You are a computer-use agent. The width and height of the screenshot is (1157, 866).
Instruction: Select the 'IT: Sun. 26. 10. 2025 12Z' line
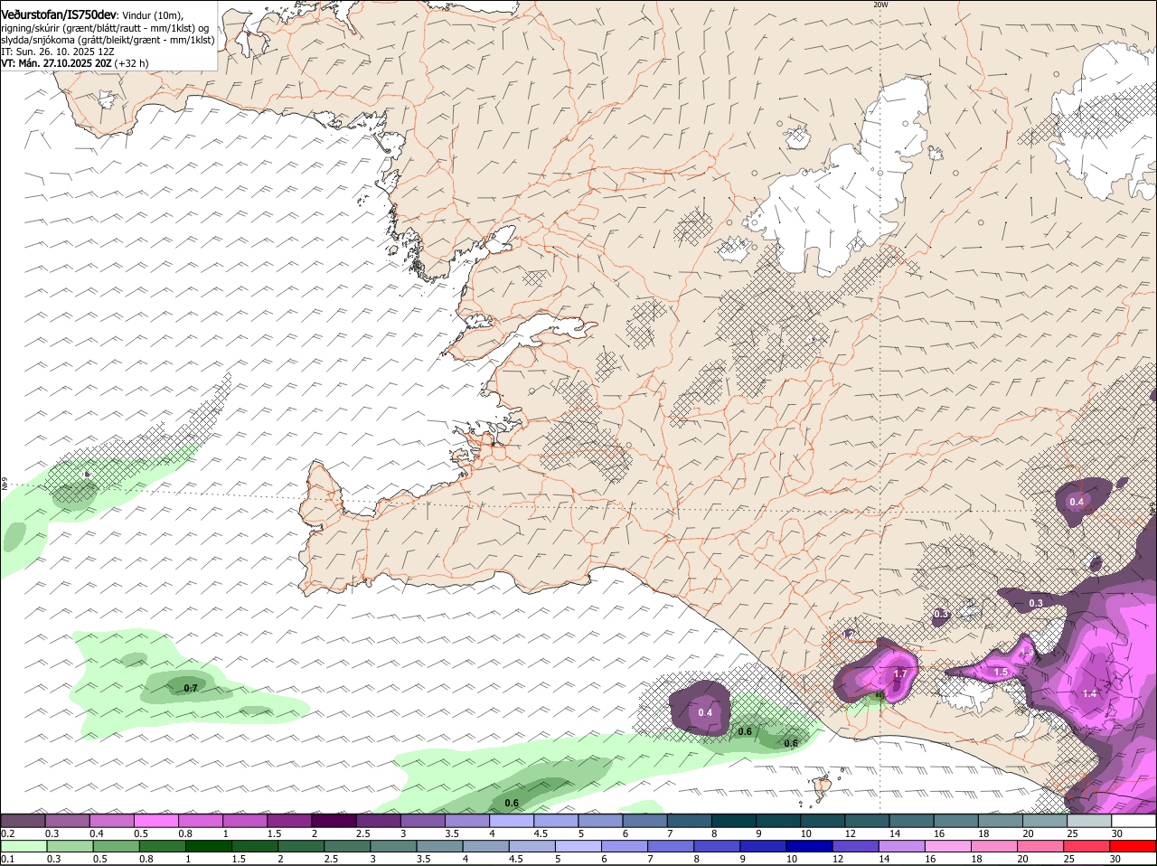click(57, 52)
